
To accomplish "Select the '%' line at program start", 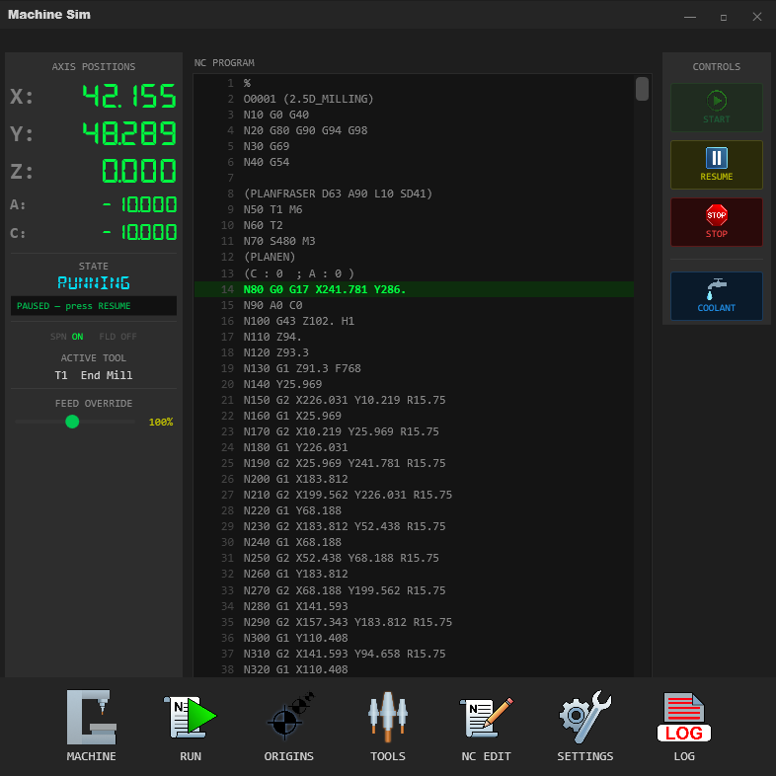I will 414,83.
